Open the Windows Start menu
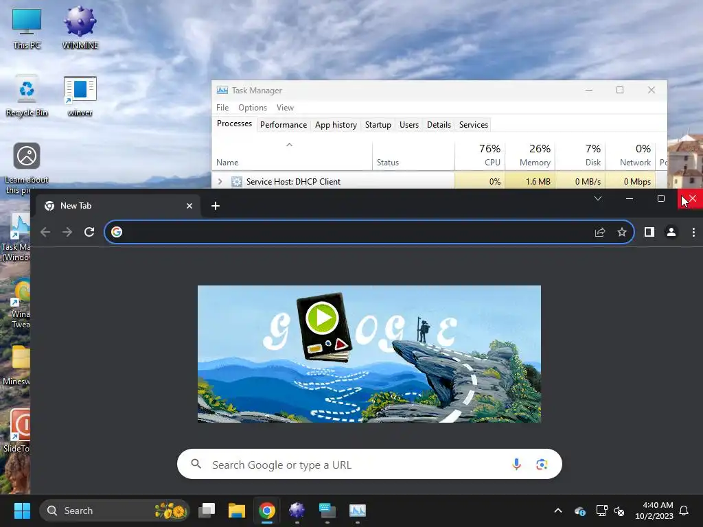The image size is (703, 527). coord(22,511)
